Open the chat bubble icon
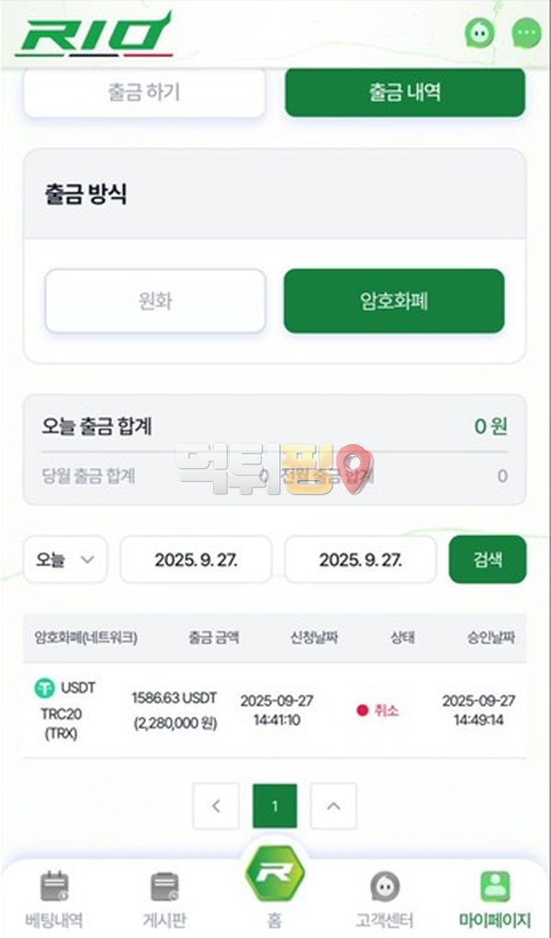 pyautogui.click(x=526, y=34)
